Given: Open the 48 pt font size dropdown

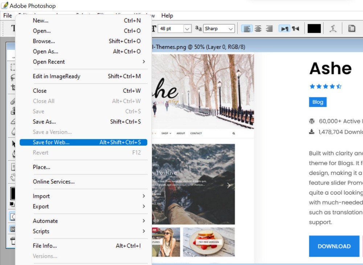Looking at the screenshot, I should tap(187, 29).
